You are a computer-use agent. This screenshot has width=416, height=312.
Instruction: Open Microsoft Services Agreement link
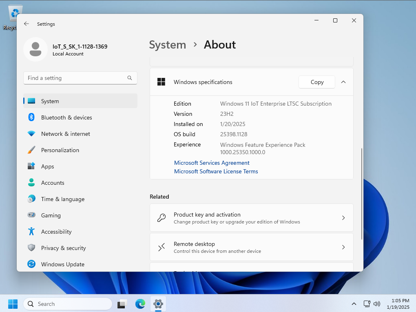pos(212,163)
